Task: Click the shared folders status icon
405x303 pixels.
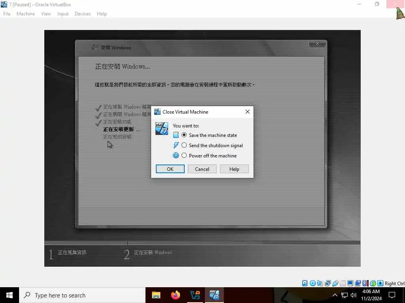Action: pyautogui.click(x=343, y=283)
